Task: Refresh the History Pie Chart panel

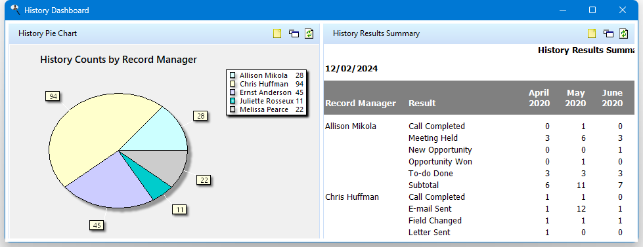Action: click(309, 33)
